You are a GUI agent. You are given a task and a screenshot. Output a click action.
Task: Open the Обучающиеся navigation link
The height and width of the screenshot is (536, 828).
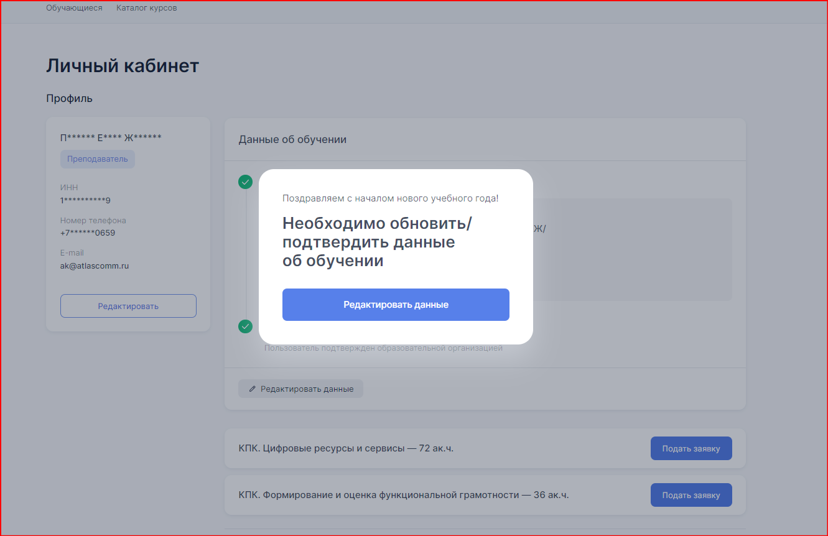click(x=74, y=8)
